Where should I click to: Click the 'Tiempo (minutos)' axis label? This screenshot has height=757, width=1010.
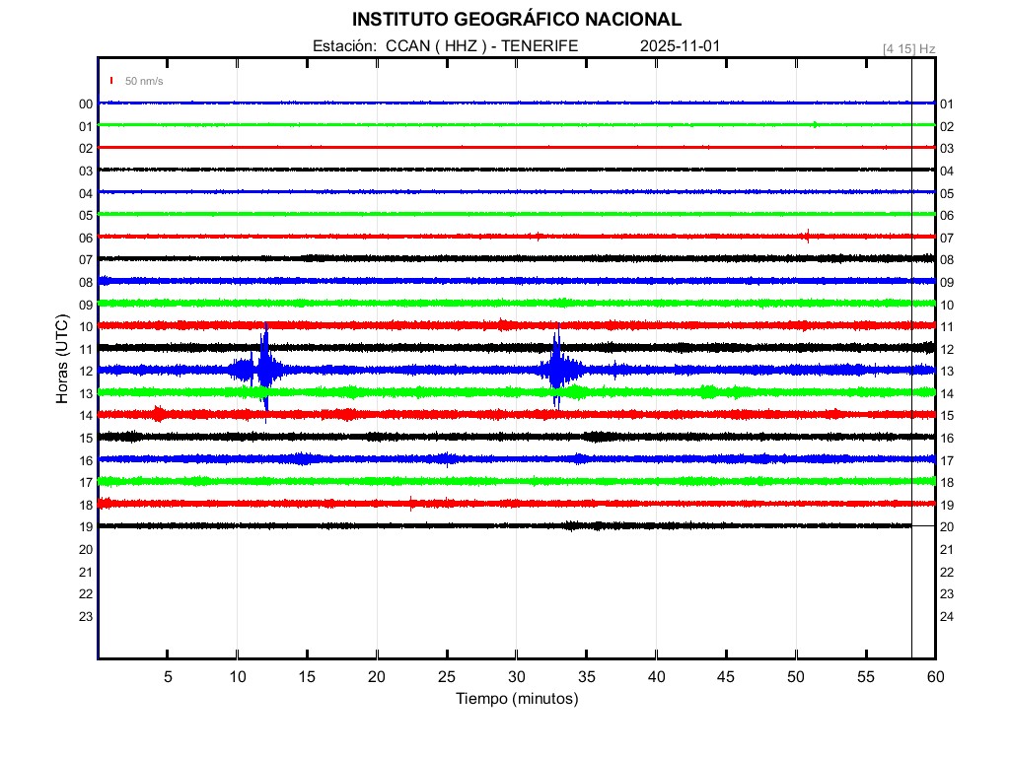(x=517, y=699)
